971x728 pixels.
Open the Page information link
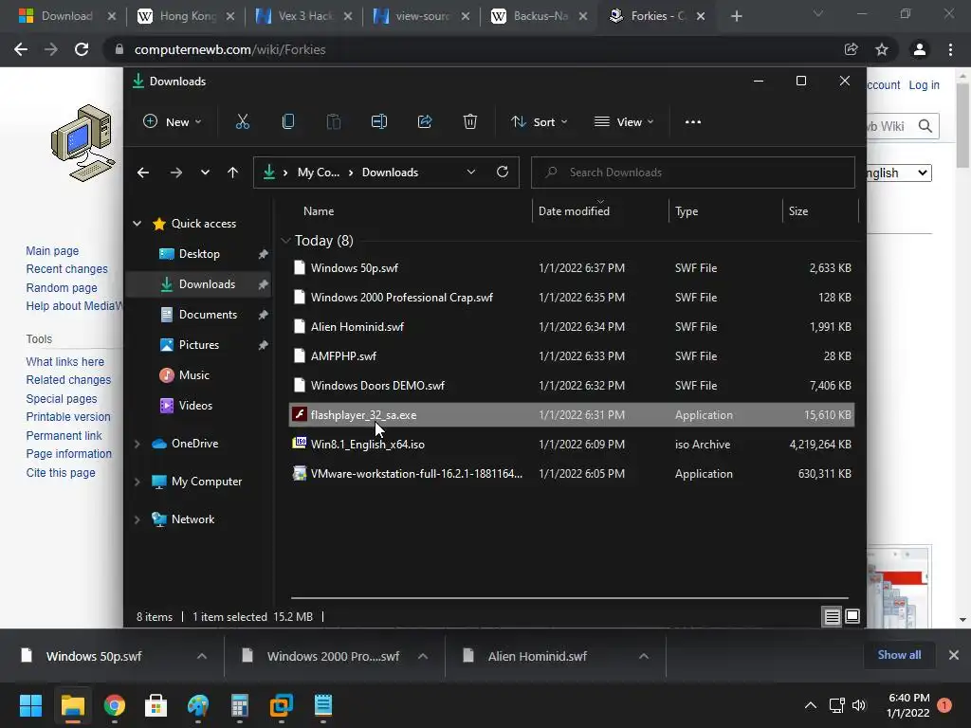point(68,454)
